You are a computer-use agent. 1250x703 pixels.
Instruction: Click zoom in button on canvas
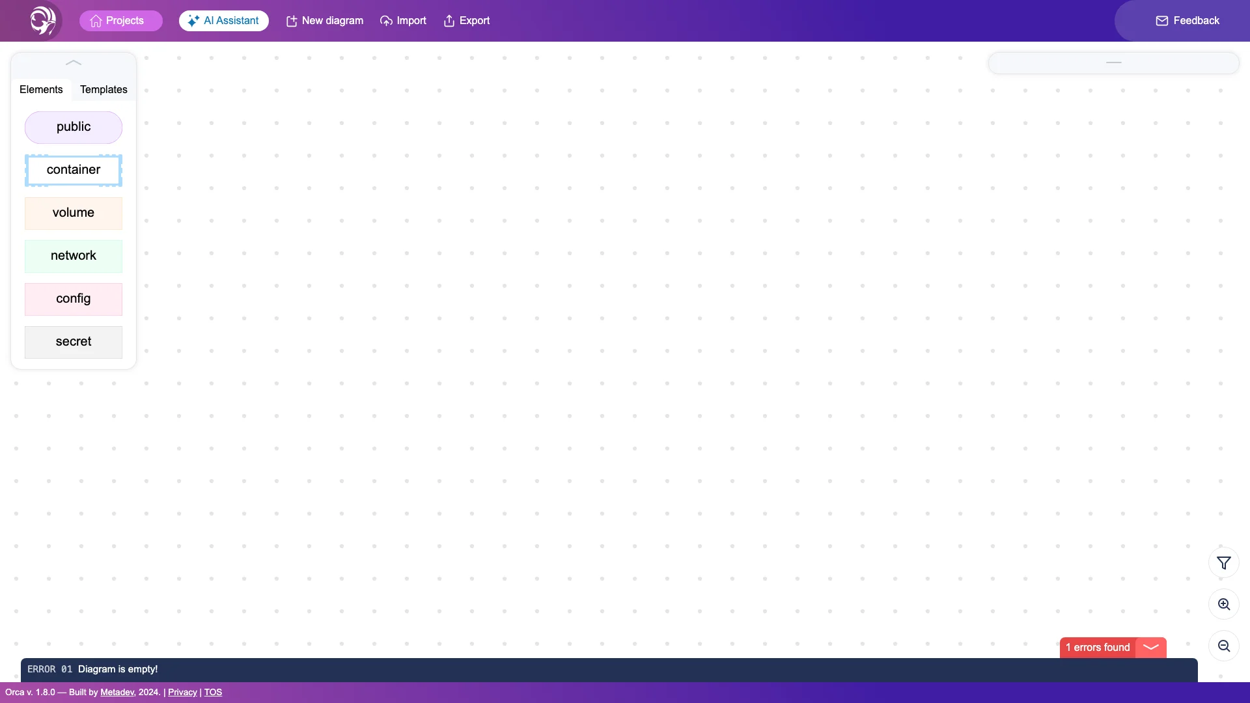pos(1224,604)
